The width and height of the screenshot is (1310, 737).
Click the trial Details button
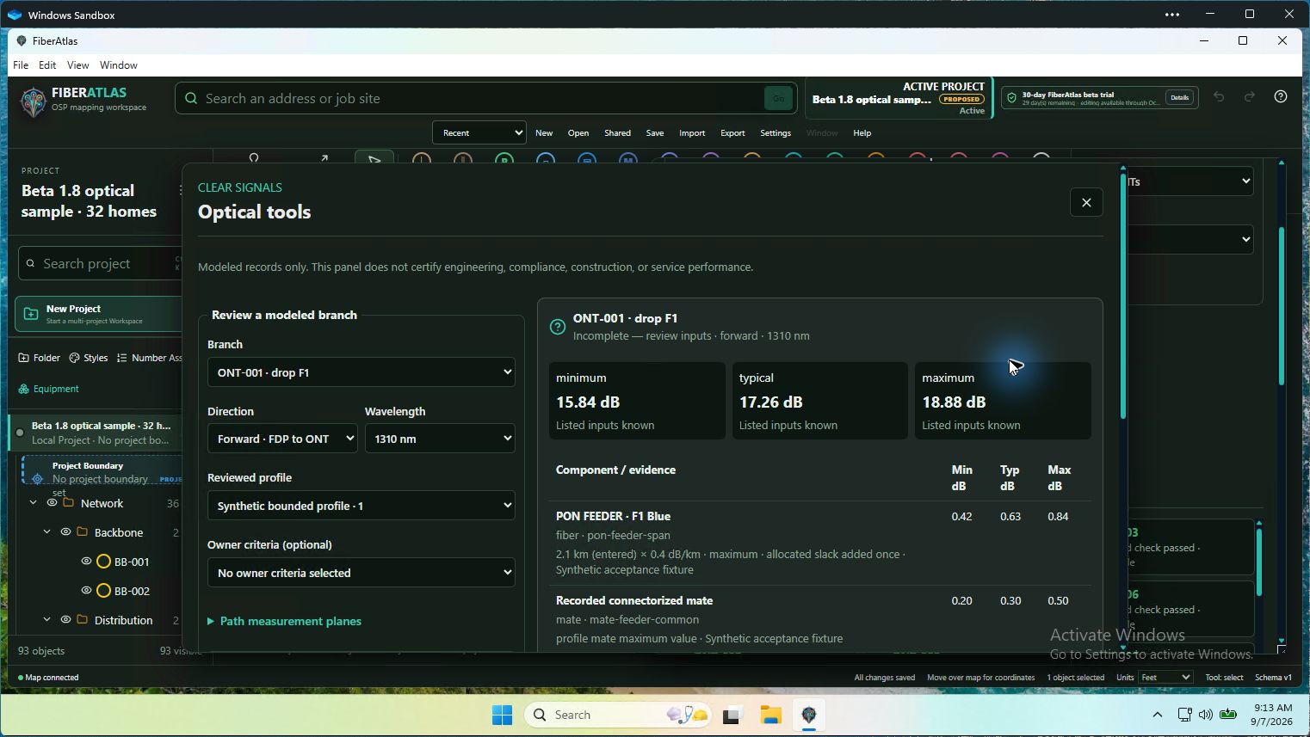pos(1179,98)
